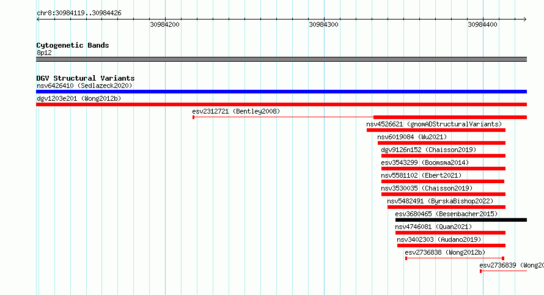544x295 pixels.
Task: Select the nsv4526621 (gnomADStructuralVariants) variant label
Action: click(x=434, y=124)
